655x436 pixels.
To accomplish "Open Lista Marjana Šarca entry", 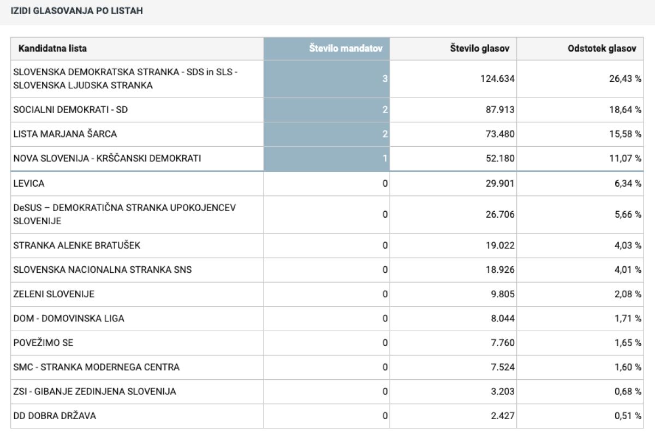I will pyautogui.click(x=65, y=134).
